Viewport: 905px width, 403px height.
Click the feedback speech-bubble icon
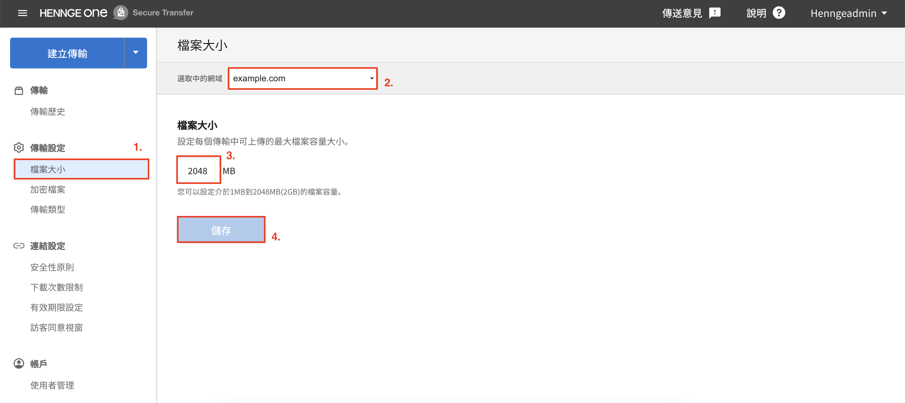[x=715, y=13]
